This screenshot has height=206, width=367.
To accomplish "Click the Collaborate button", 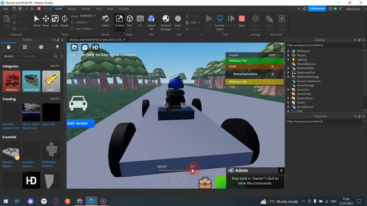I will pos(317,9).
